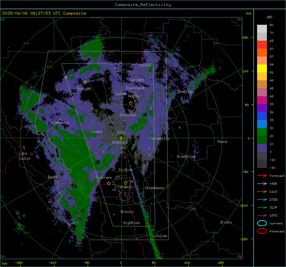Image resolution: width=286 pixels, height=267 pixels.
Task: Pick the magenta swatch in dBZ scale
Action: click(262, 100)
